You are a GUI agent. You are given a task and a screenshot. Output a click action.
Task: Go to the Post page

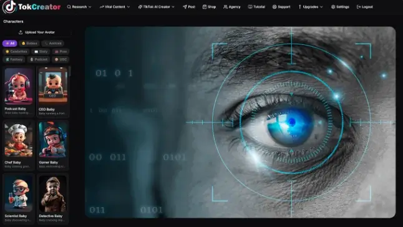pos(189,7)
